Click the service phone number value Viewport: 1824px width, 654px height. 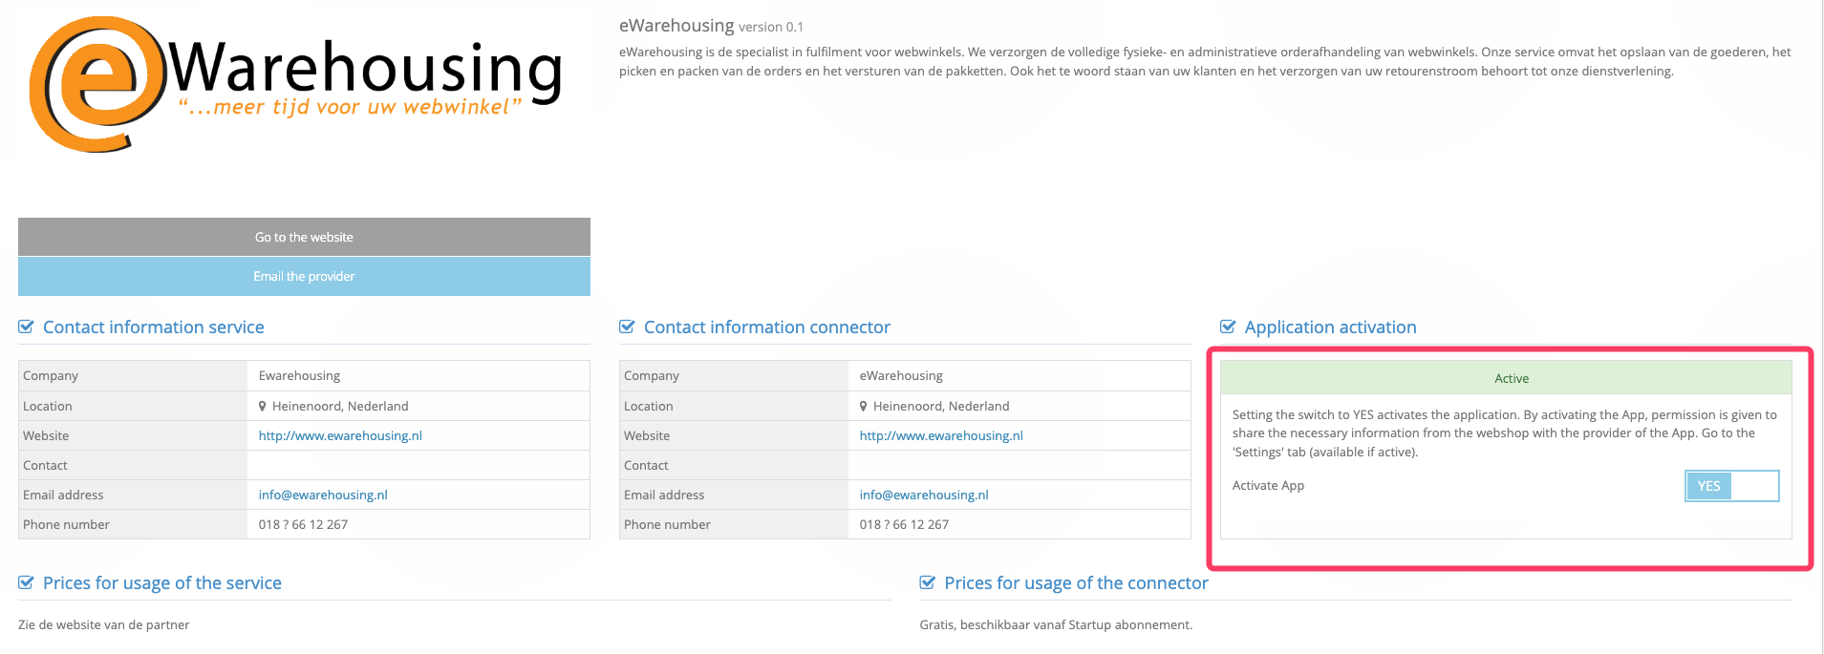pos(303,525)
